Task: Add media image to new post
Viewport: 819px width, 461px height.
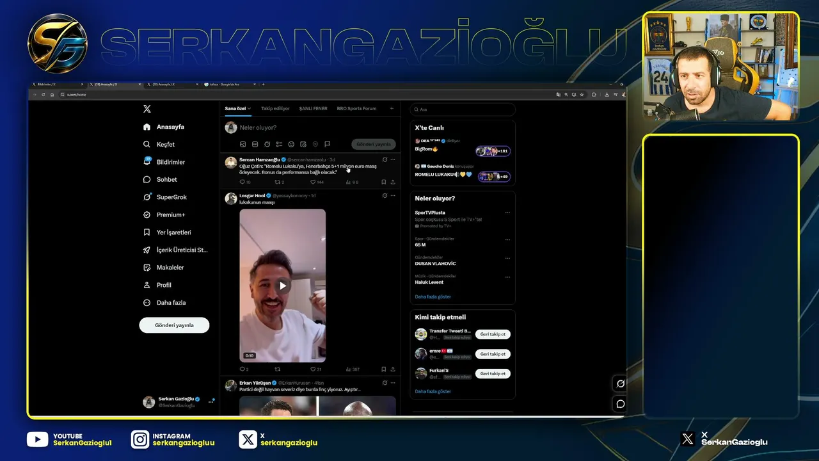Action: tap(243, 145)
